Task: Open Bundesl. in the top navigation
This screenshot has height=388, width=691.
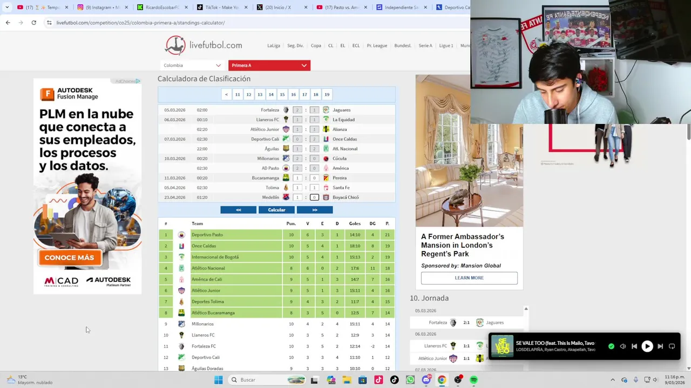Action: click(403, 46)
